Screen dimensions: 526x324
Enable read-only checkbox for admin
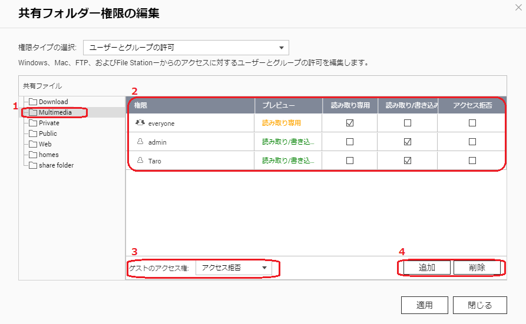[350, 142]
